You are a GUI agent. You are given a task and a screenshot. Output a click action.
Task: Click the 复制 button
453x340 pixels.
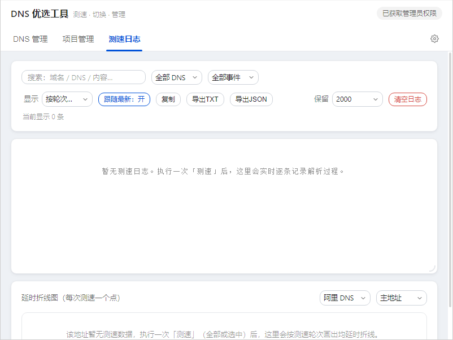tap(168, 99)
